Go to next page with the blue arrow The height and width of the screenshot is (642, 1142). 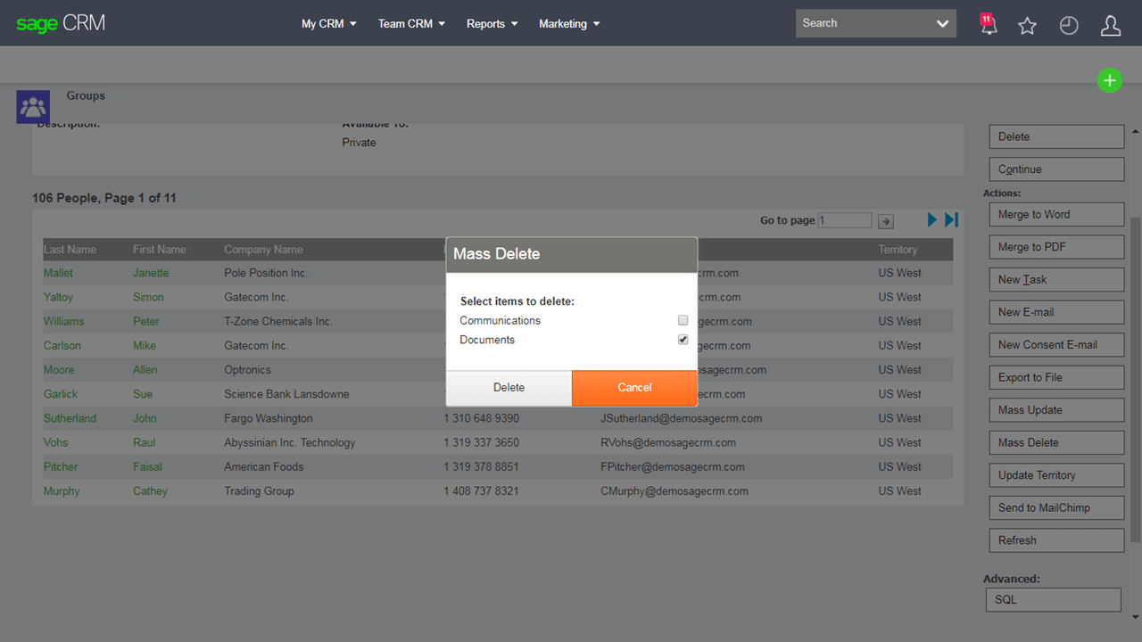[931, 219]
